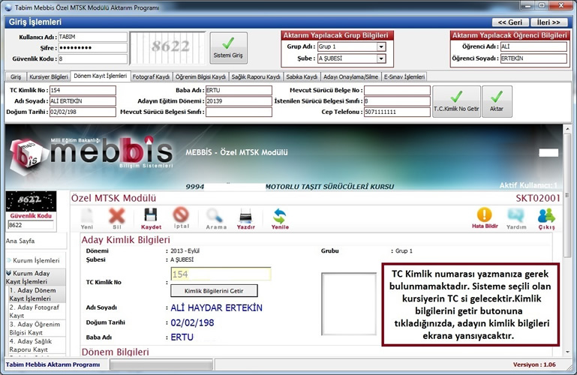Open Arama search magnifier icon
This screenshot has width=577, height=375.
216,219
